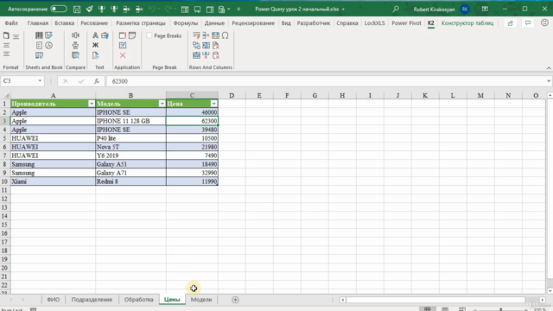553x311 pixels.
Task: Click the compare sheets magnifier icon
Action: click(75, 55)
